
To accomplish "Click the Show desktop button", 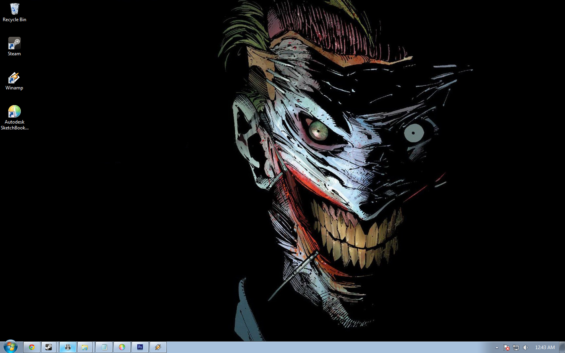I will click(x=562, y=347).
